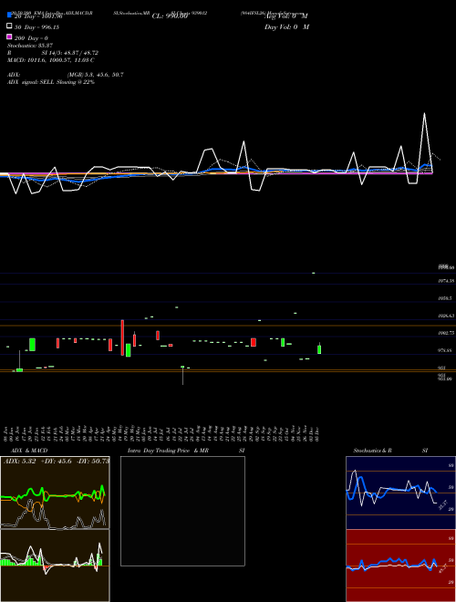The width and height of the screenshot is (456, 602).
Task: Click the magenta 200 Day EMA legend swatch
Action: (x=9, y=36)
